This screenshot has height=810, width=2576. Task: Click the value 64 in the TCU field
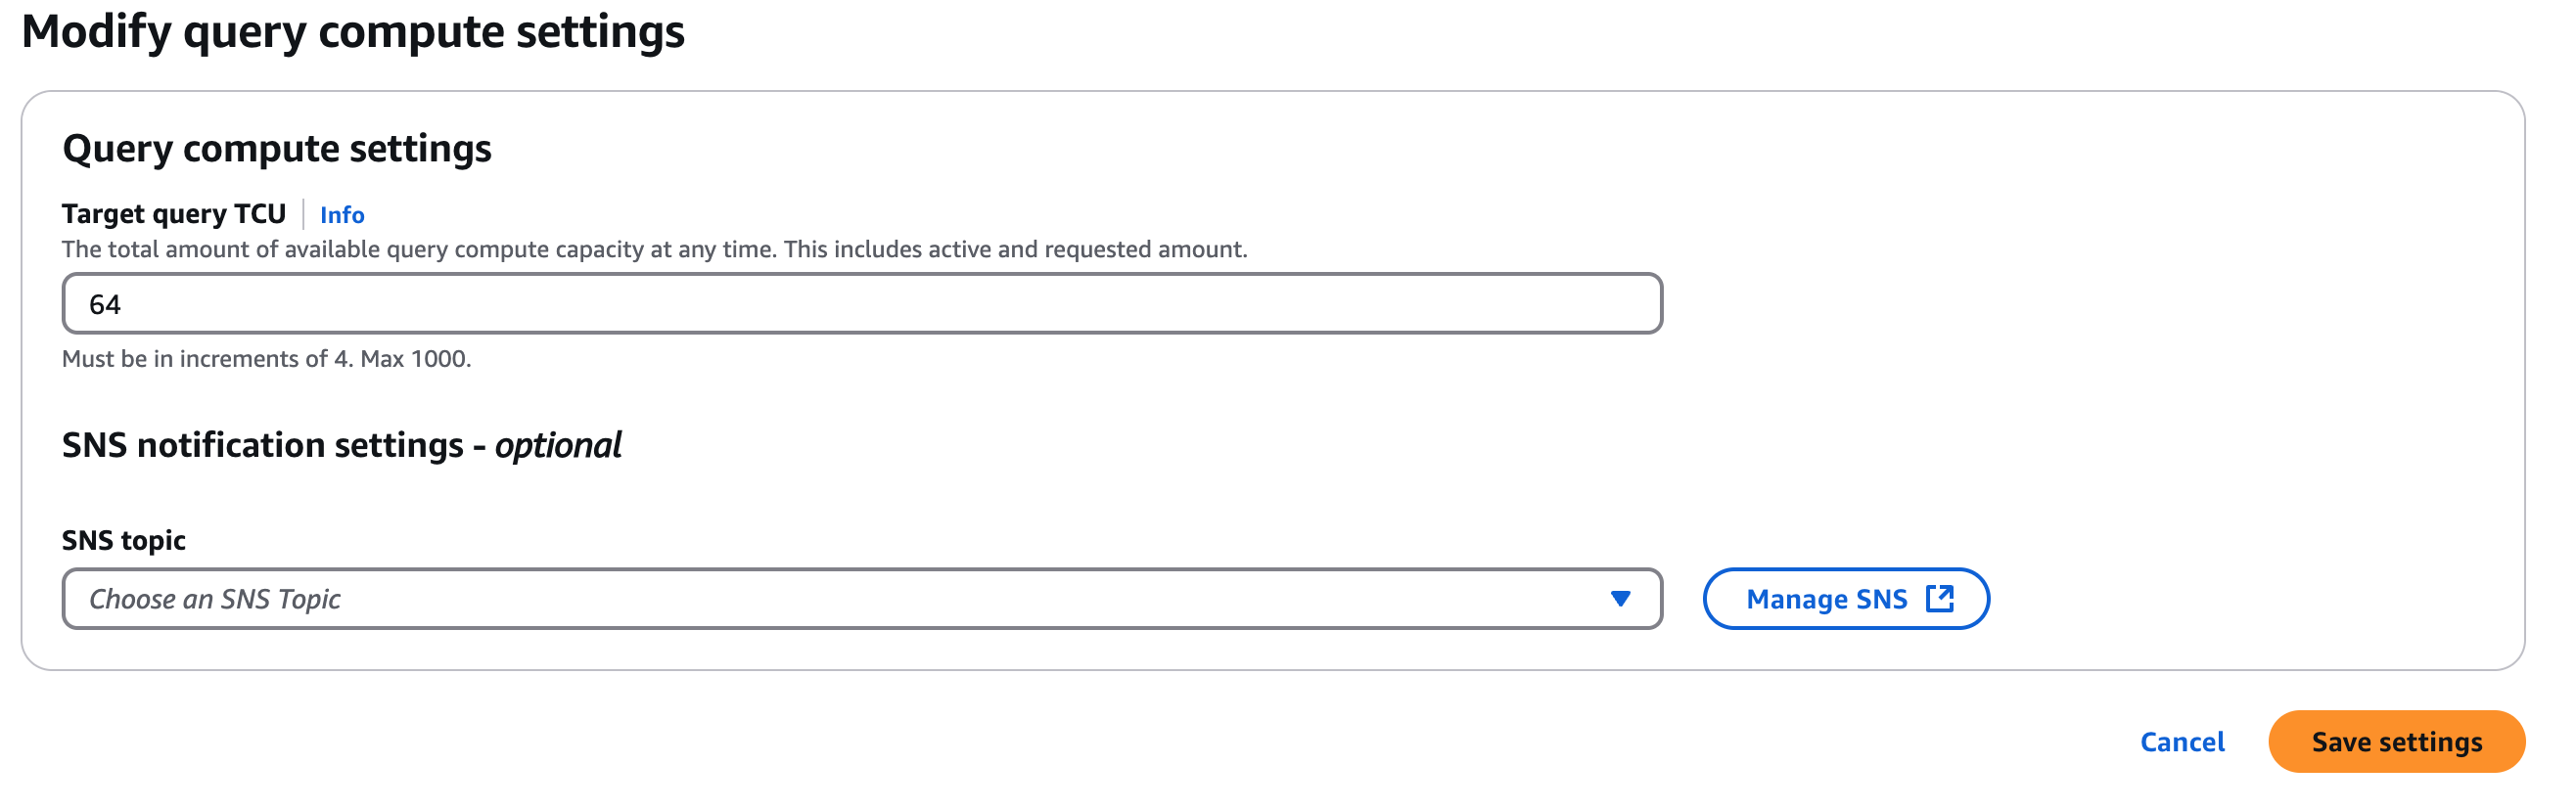(105, 305)
